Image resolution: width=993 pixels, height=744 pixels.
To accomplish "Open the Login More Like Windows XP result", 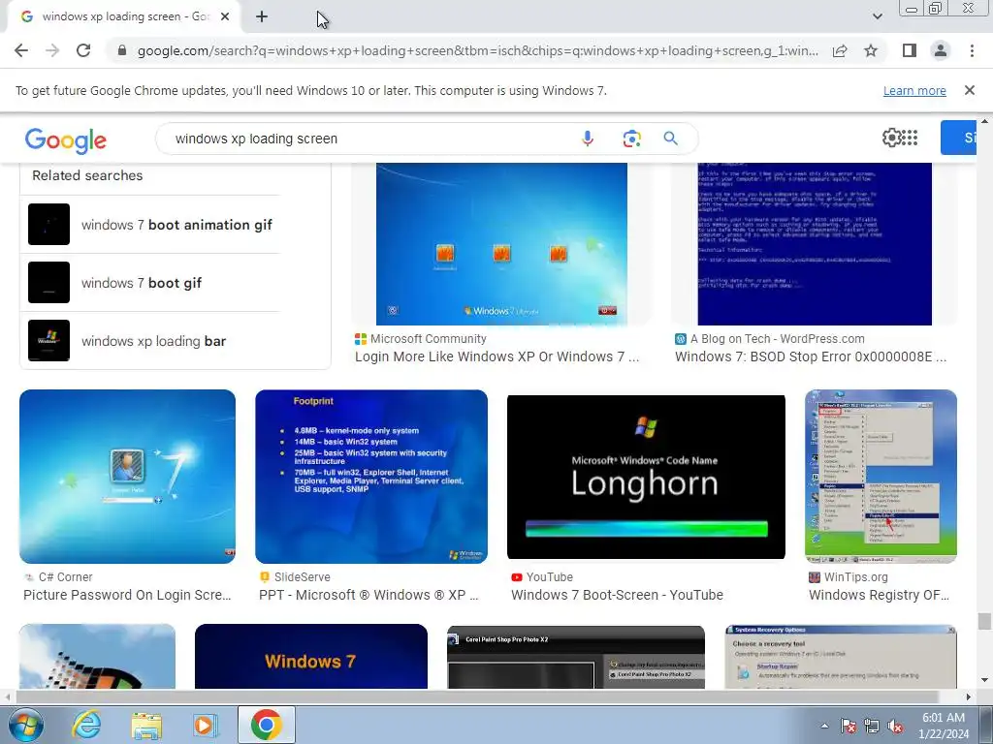I will click(x=497, y=356).
